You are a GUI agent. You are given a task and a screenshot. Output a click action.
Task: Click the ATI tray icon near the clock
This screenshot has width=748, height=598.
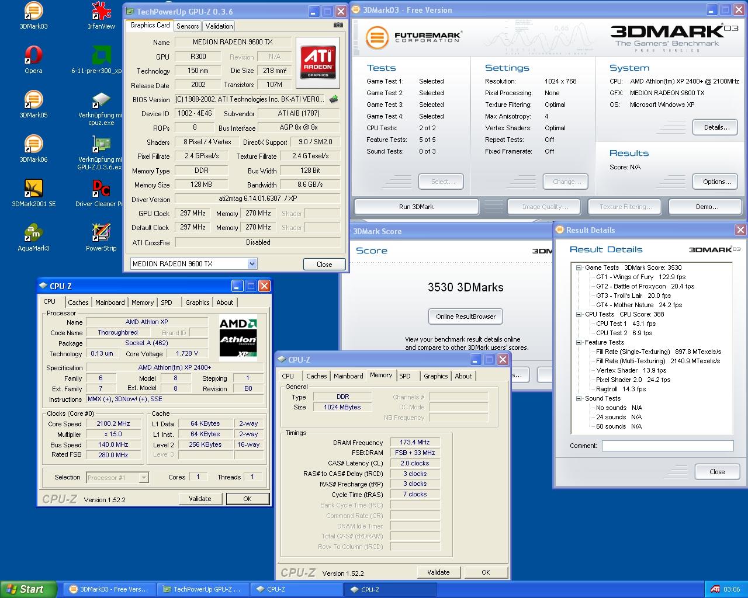click(715, 589)
